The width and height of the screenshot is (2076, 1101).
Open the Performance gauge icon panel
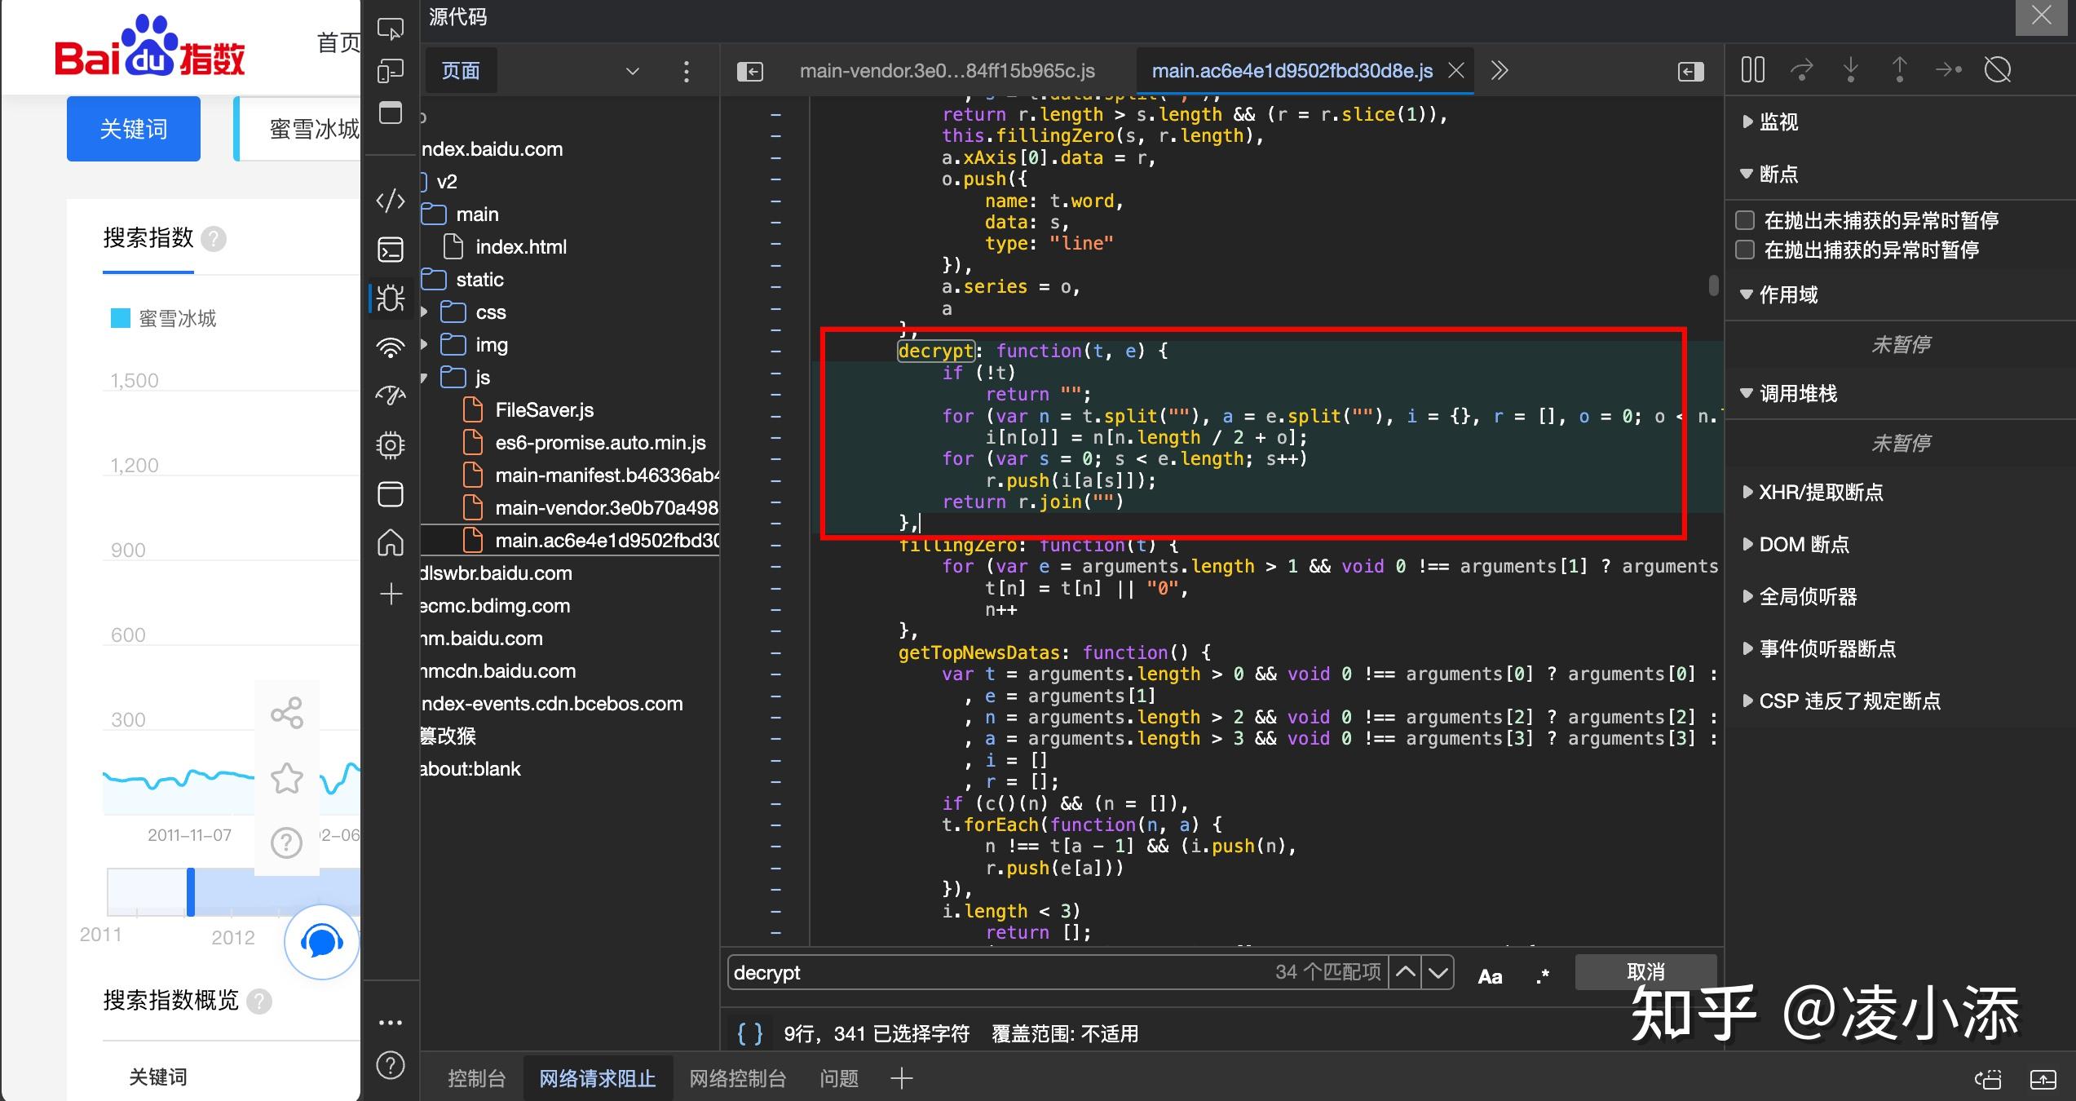[391, 396]
